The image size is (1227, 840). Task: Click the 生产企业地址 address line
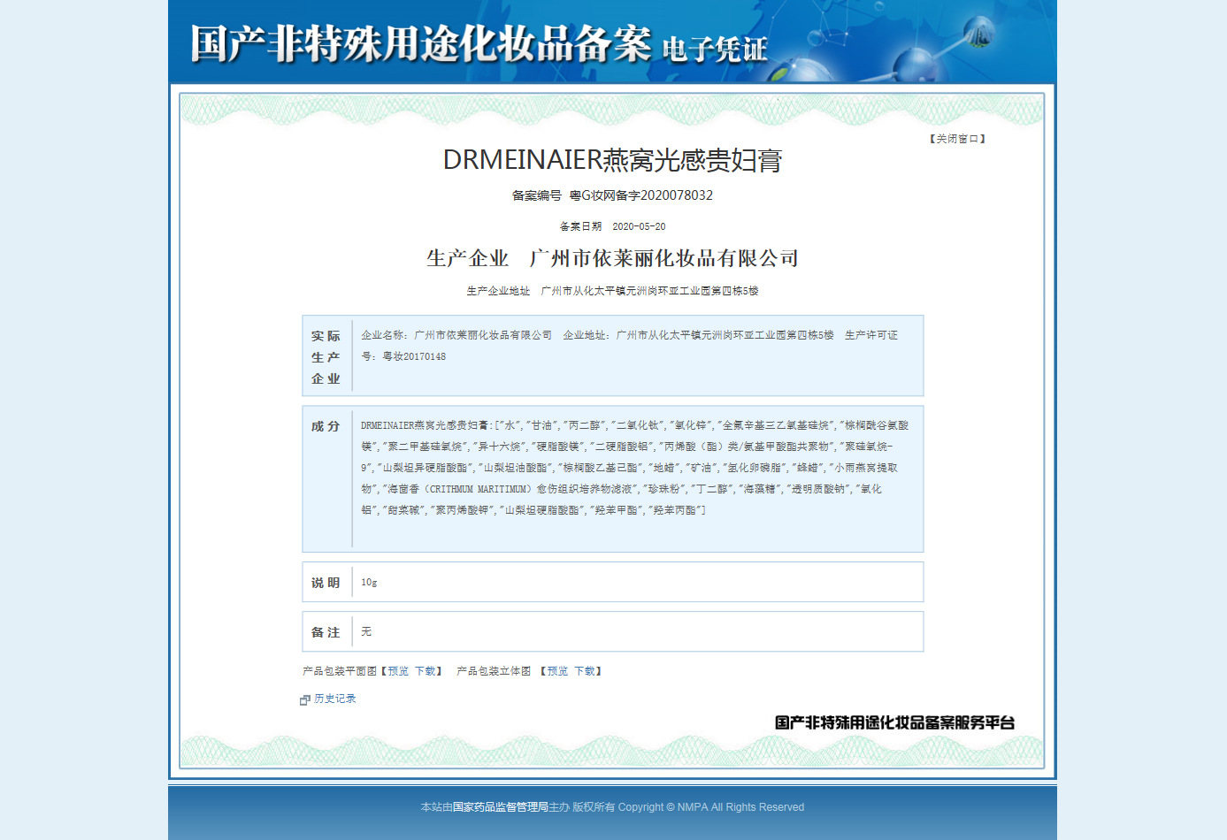click(x=612, y=291)
